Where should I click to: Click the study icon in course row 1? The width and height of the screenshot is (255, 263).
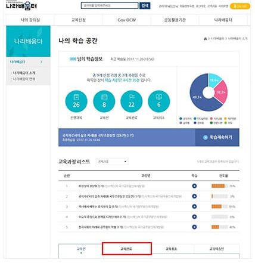194,186
